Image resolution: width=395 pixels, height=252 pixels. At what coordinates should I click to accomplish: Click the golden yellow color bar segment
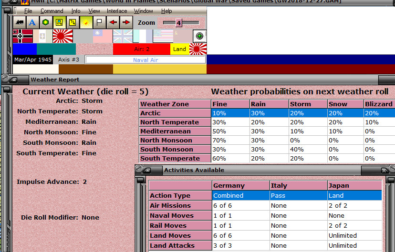click(x=160, y=69)
